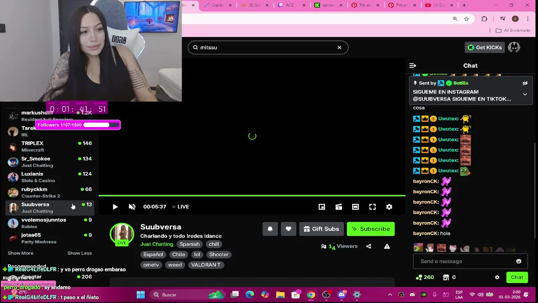The image size is (538, 303).
Task: Select the Shooter tag
Action: (x=219, y=255)
